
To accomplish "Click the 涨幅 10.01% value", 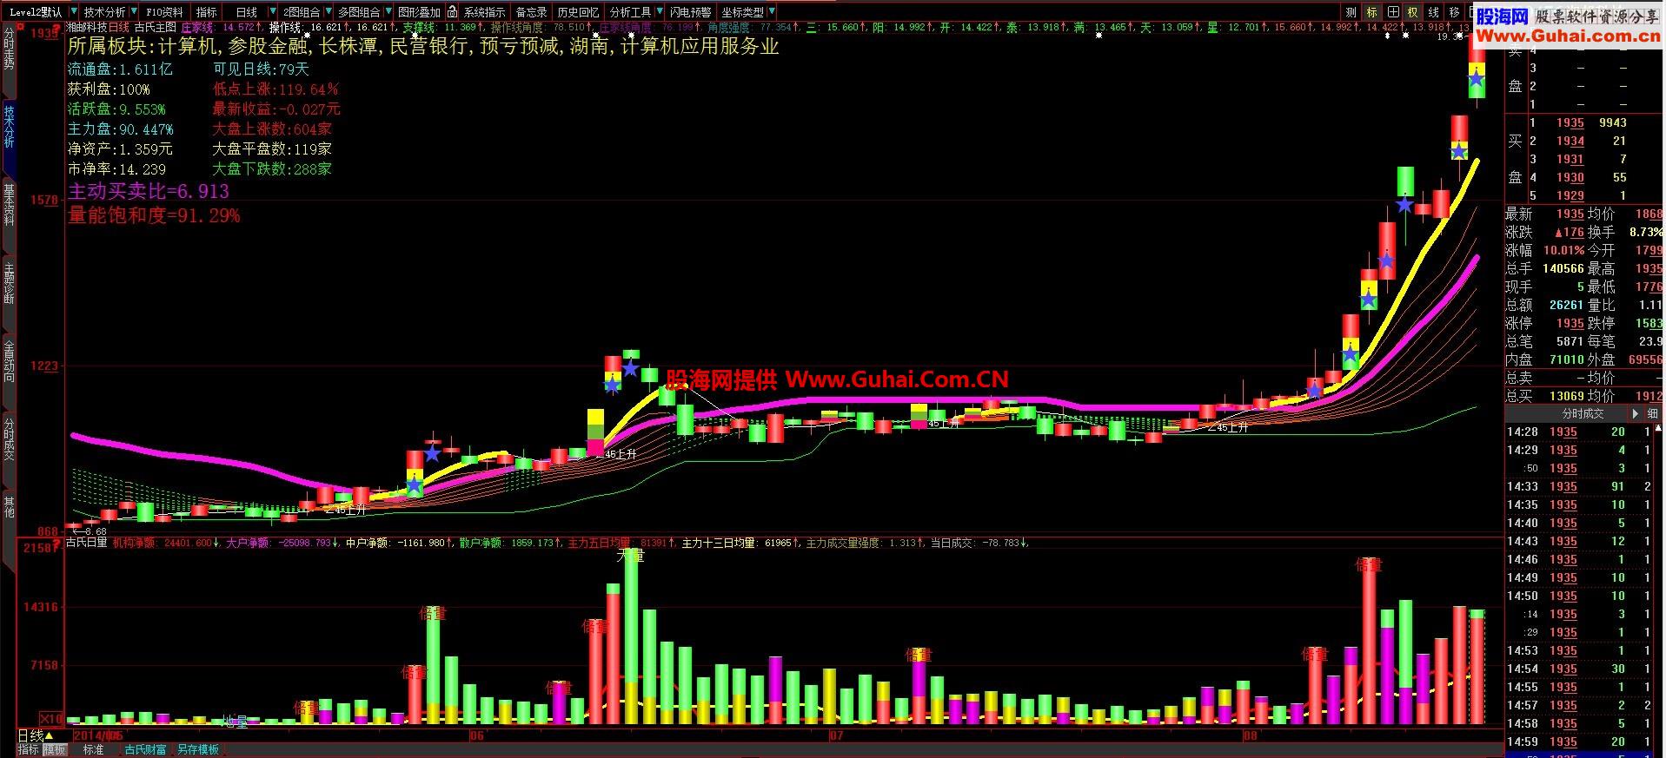I will (x=1563, y=250).
